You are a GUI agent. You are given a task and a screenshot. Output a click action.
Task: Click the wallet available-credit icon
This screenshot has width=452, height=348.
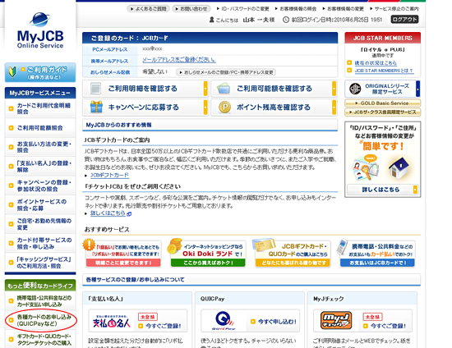point(224,89)
